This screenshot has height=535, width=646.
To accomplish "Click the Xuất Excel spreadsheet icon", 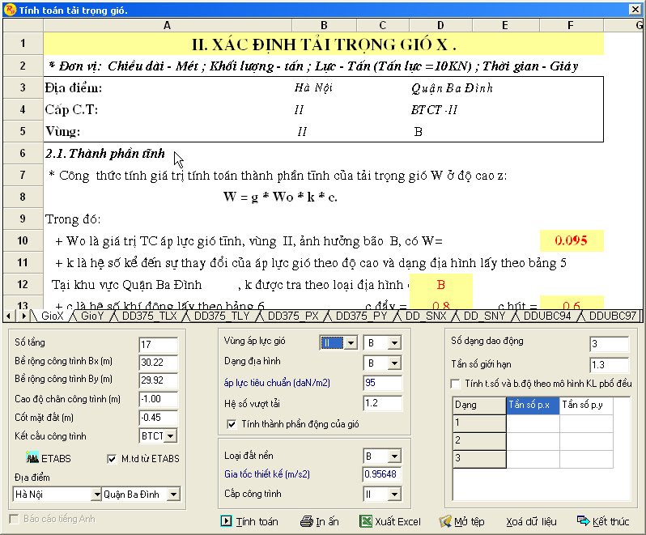I will coord(366,521).
